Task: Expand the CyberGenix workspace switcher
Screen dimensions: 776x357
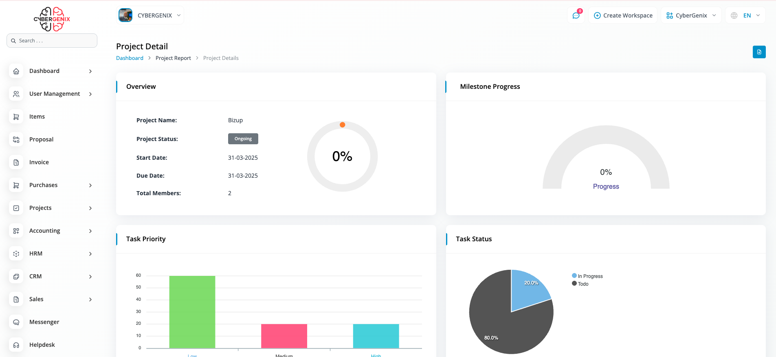Action: pos(691,15)
